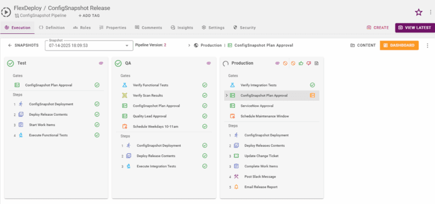Open the Snapshot date dropdown
This screenshot has width=435, height=204.
[x=89, y=45]
